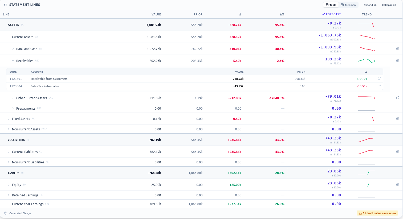Open external link icon for Receivables row
Image resolution: width=403 pixels, height=219 pixels.
(x=398, y=60)
